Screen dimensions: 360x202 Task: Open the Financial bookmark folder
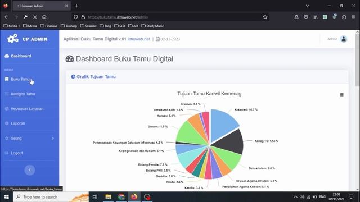point(49,26)
